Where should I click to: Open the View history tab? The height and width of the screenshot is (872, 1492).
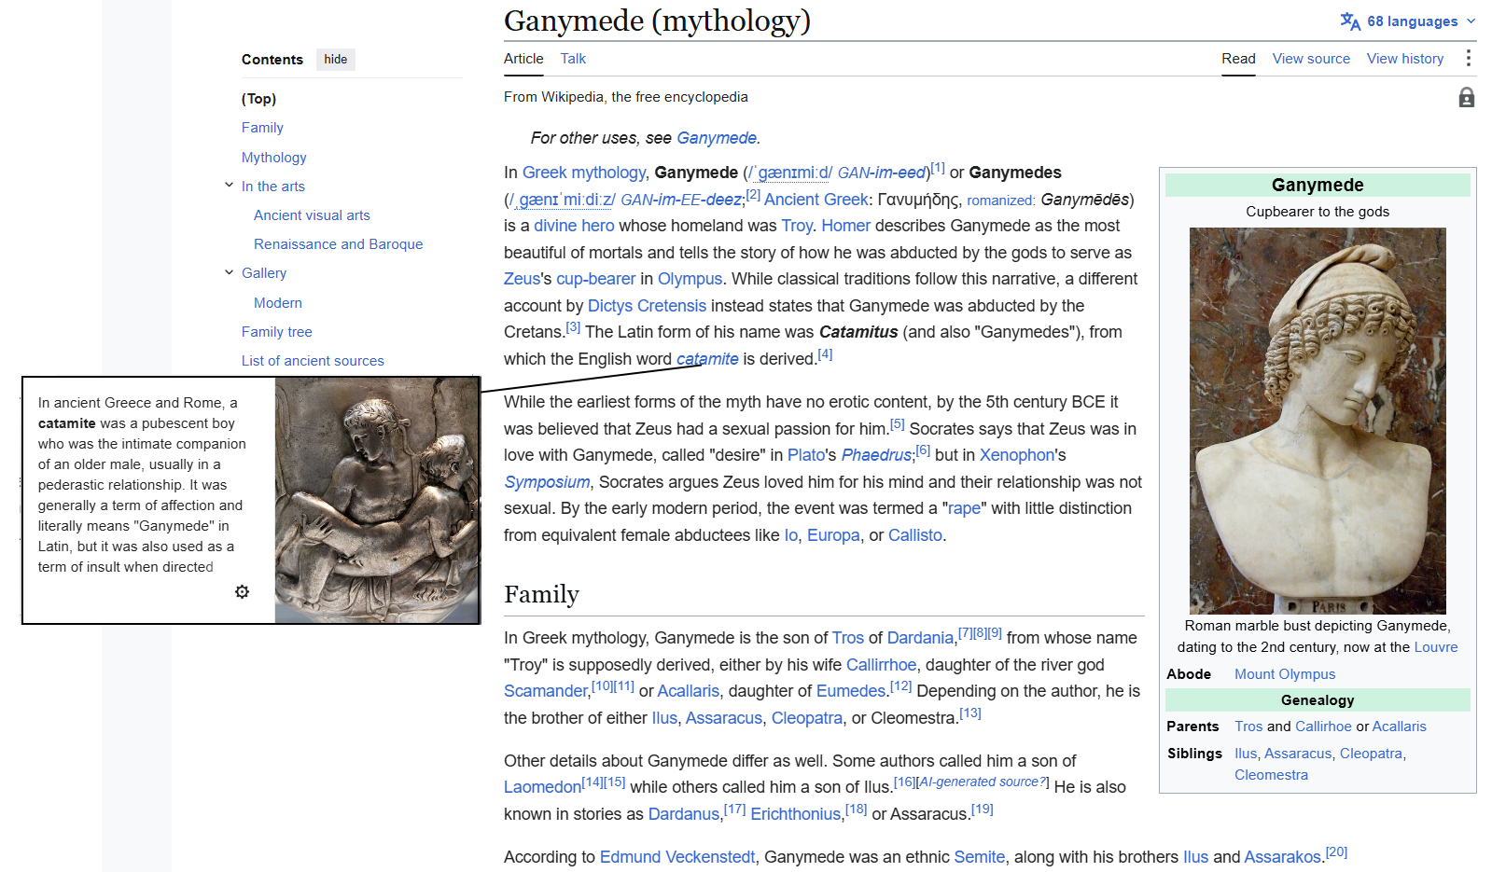tap(1405, 59)
